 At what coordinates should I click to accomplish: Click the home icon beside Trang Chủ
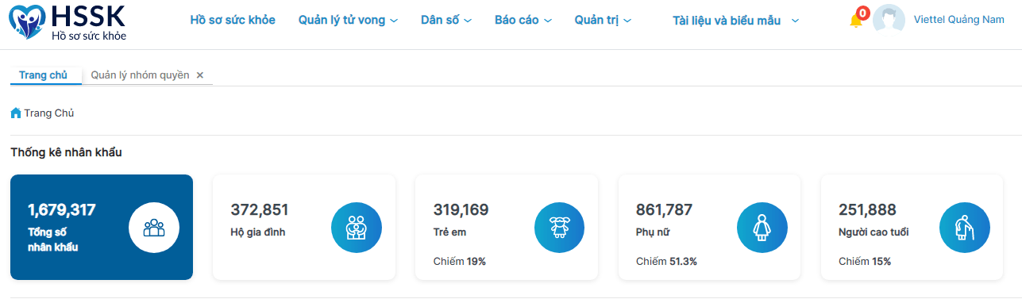click(16, 113)
